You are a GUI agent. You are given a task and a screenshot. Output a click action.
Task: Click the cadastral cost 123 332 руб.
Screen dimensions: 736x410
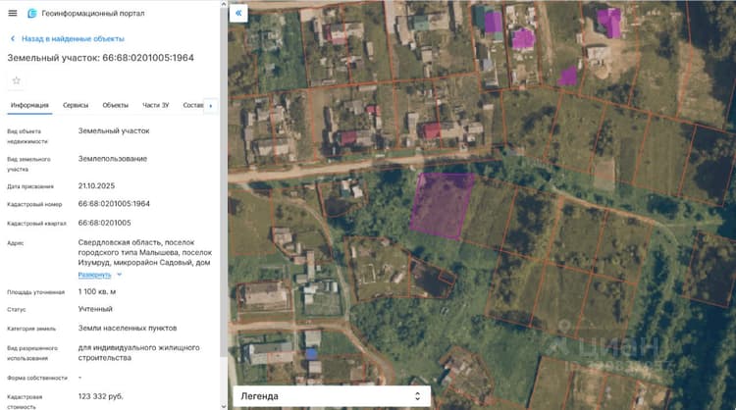point(101,396)
